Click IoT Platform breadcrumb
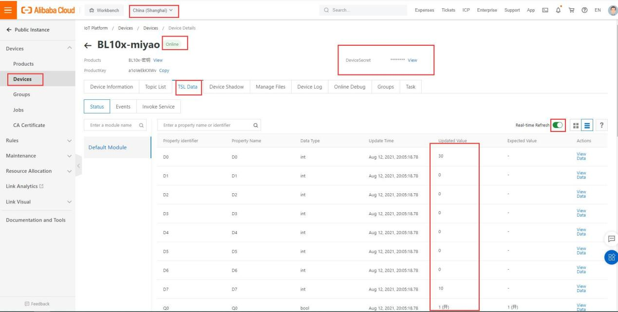 click(97, 28)
